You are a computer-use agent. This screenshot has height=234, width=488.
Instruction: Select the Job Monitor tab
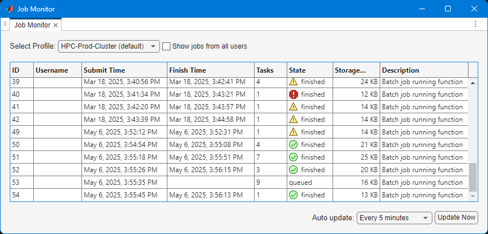click(x=33, y=25)
